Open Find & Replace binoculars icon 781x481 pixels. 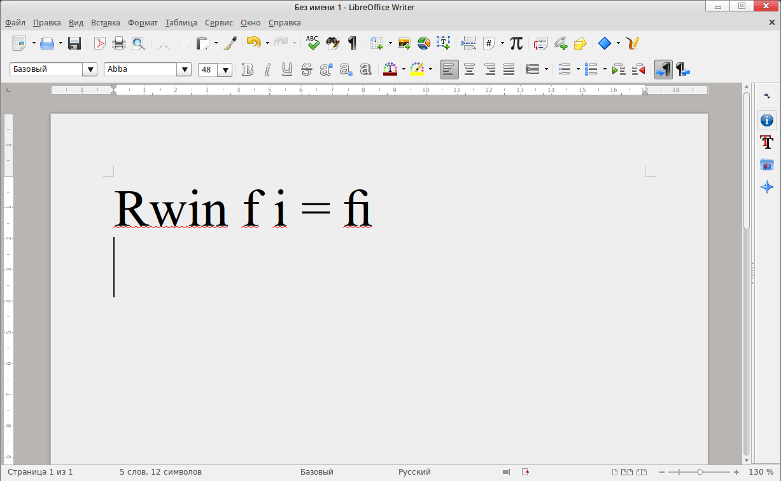(332, 43)
